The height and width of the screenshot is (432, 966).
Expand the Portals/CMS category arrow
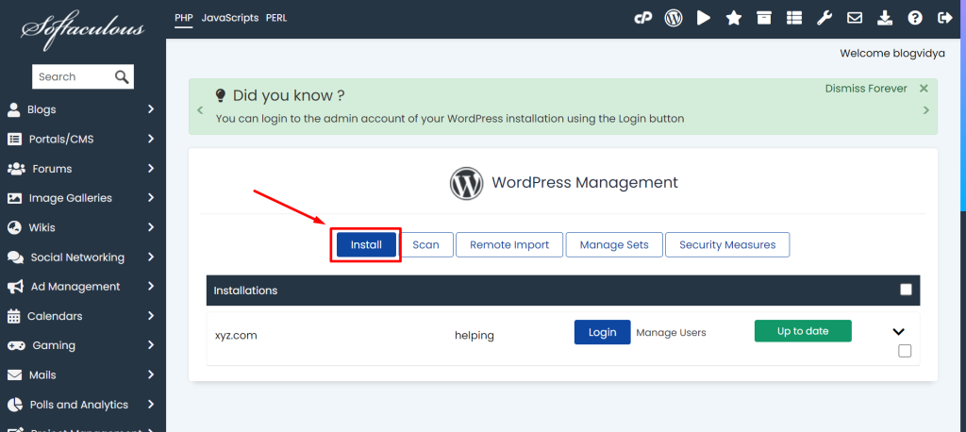pyautogui.click(x=151, y=140)
